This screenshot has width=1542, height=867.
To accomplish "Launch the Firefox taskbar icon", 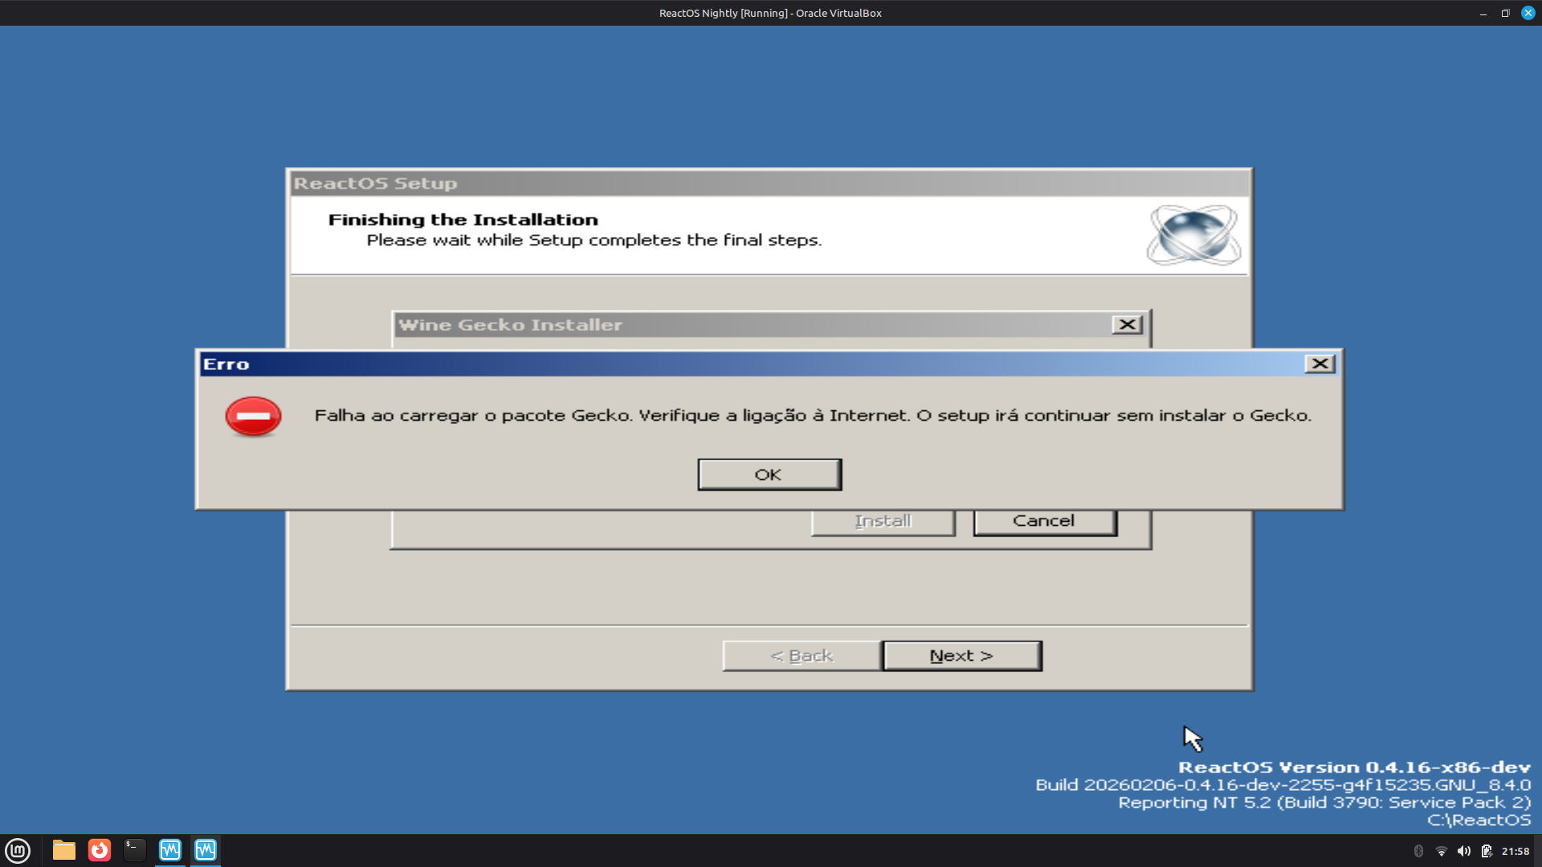I will 100,850.
